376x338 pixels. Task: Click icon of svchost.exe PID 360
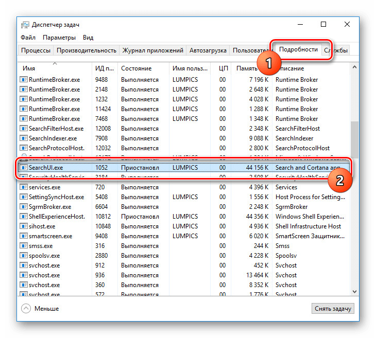pos(24,285)
